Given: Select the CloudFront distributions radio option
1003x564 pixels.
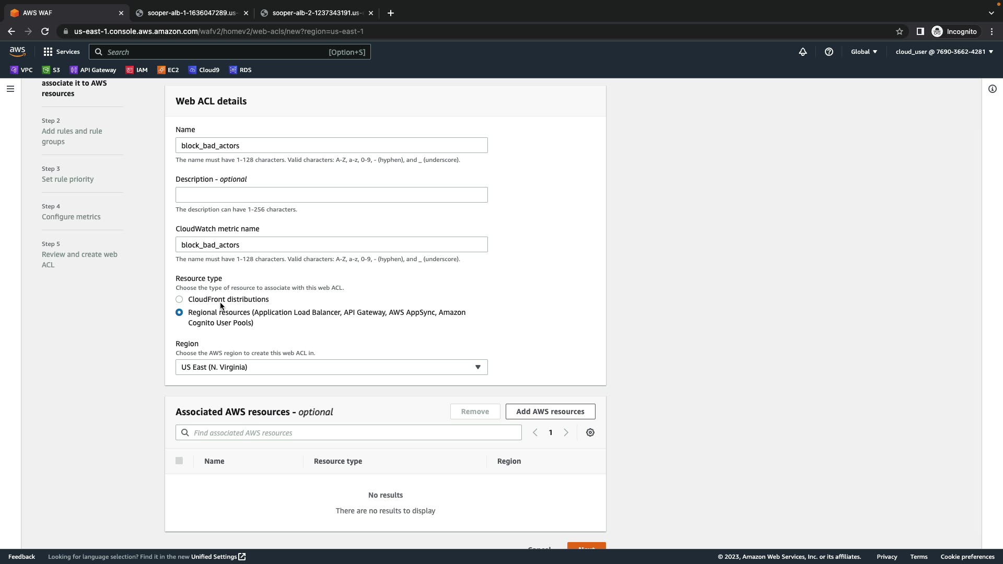Looking at the screenshot, I should (179, 299).
